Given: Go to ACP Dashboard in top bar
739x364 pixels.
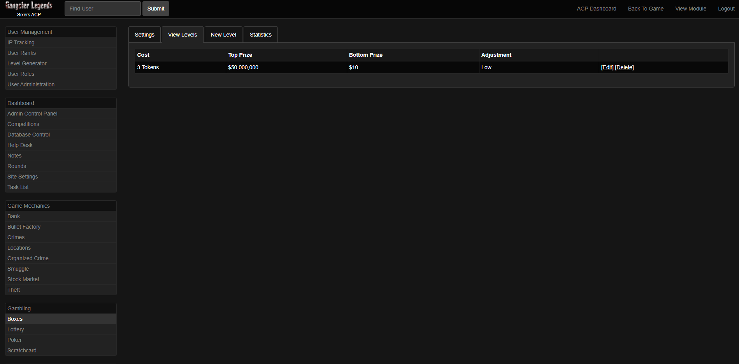Looking at the screenshot, I should (x=596, y=9).
